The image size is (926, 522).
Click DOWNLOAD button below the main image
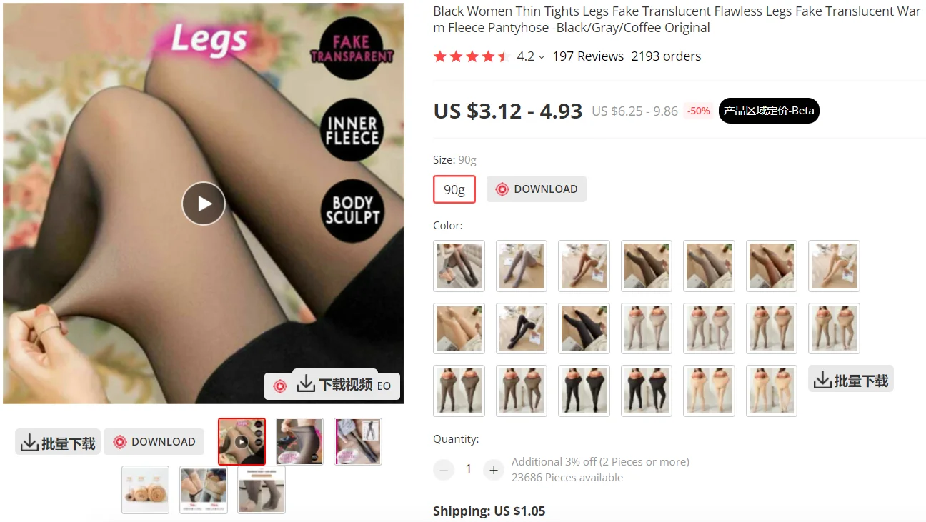click(x=154, y=442)
